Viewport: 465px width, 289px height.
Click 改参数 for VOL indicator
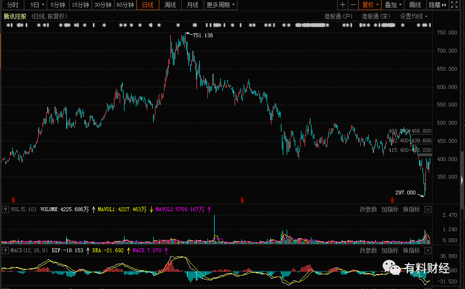coord(368,210)
